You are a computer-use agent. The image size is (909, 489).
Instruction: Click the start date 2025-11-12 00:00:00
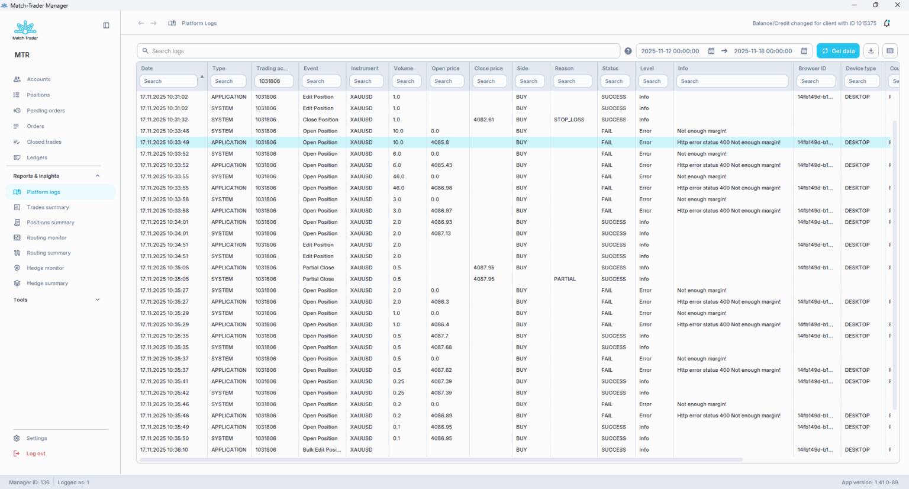click(670, 51)
